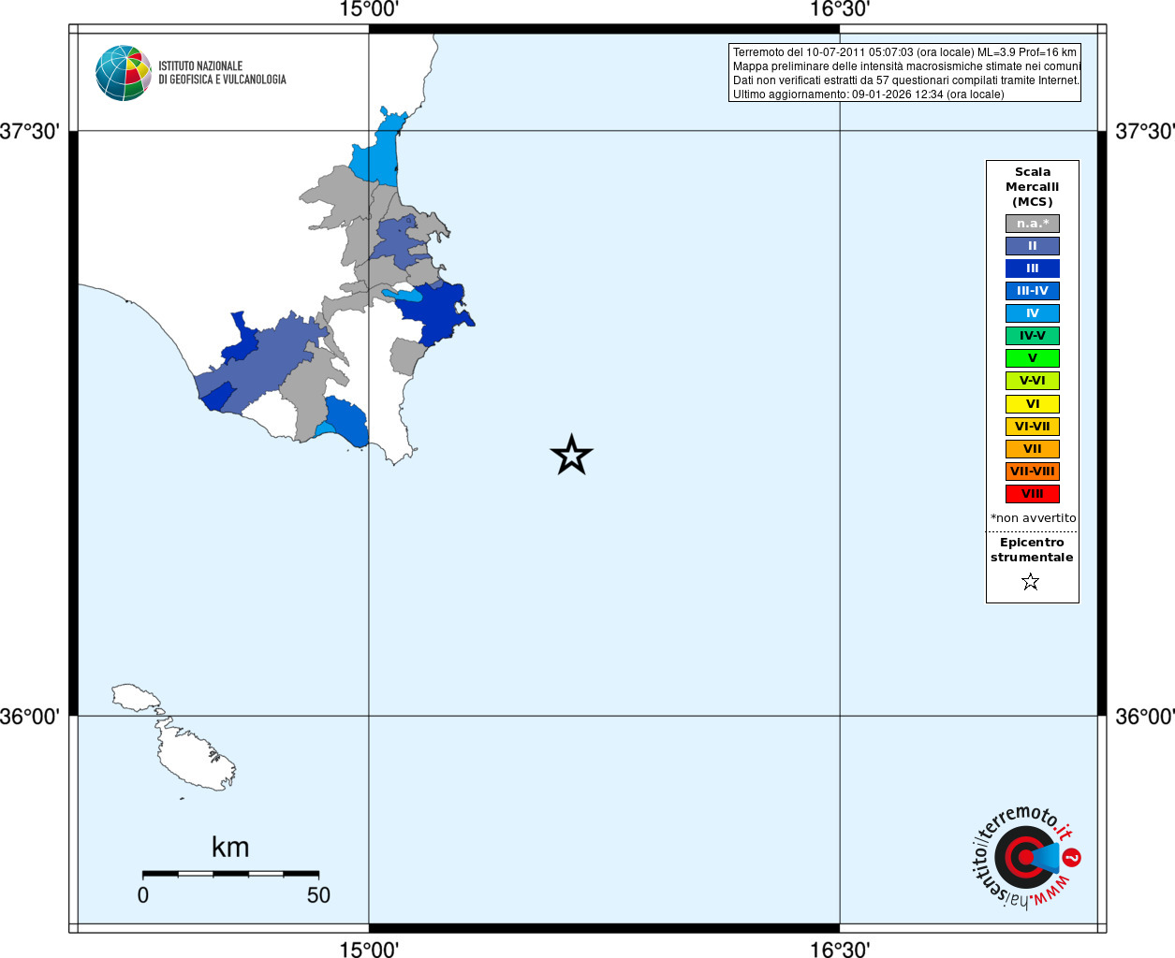Click the scale bar 'km' label

(x=230, y=847)
